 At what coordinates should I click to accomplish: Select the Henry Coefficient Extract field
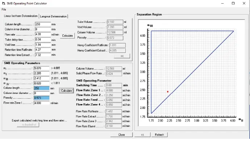pyautogui.click(x=117, y=50)
